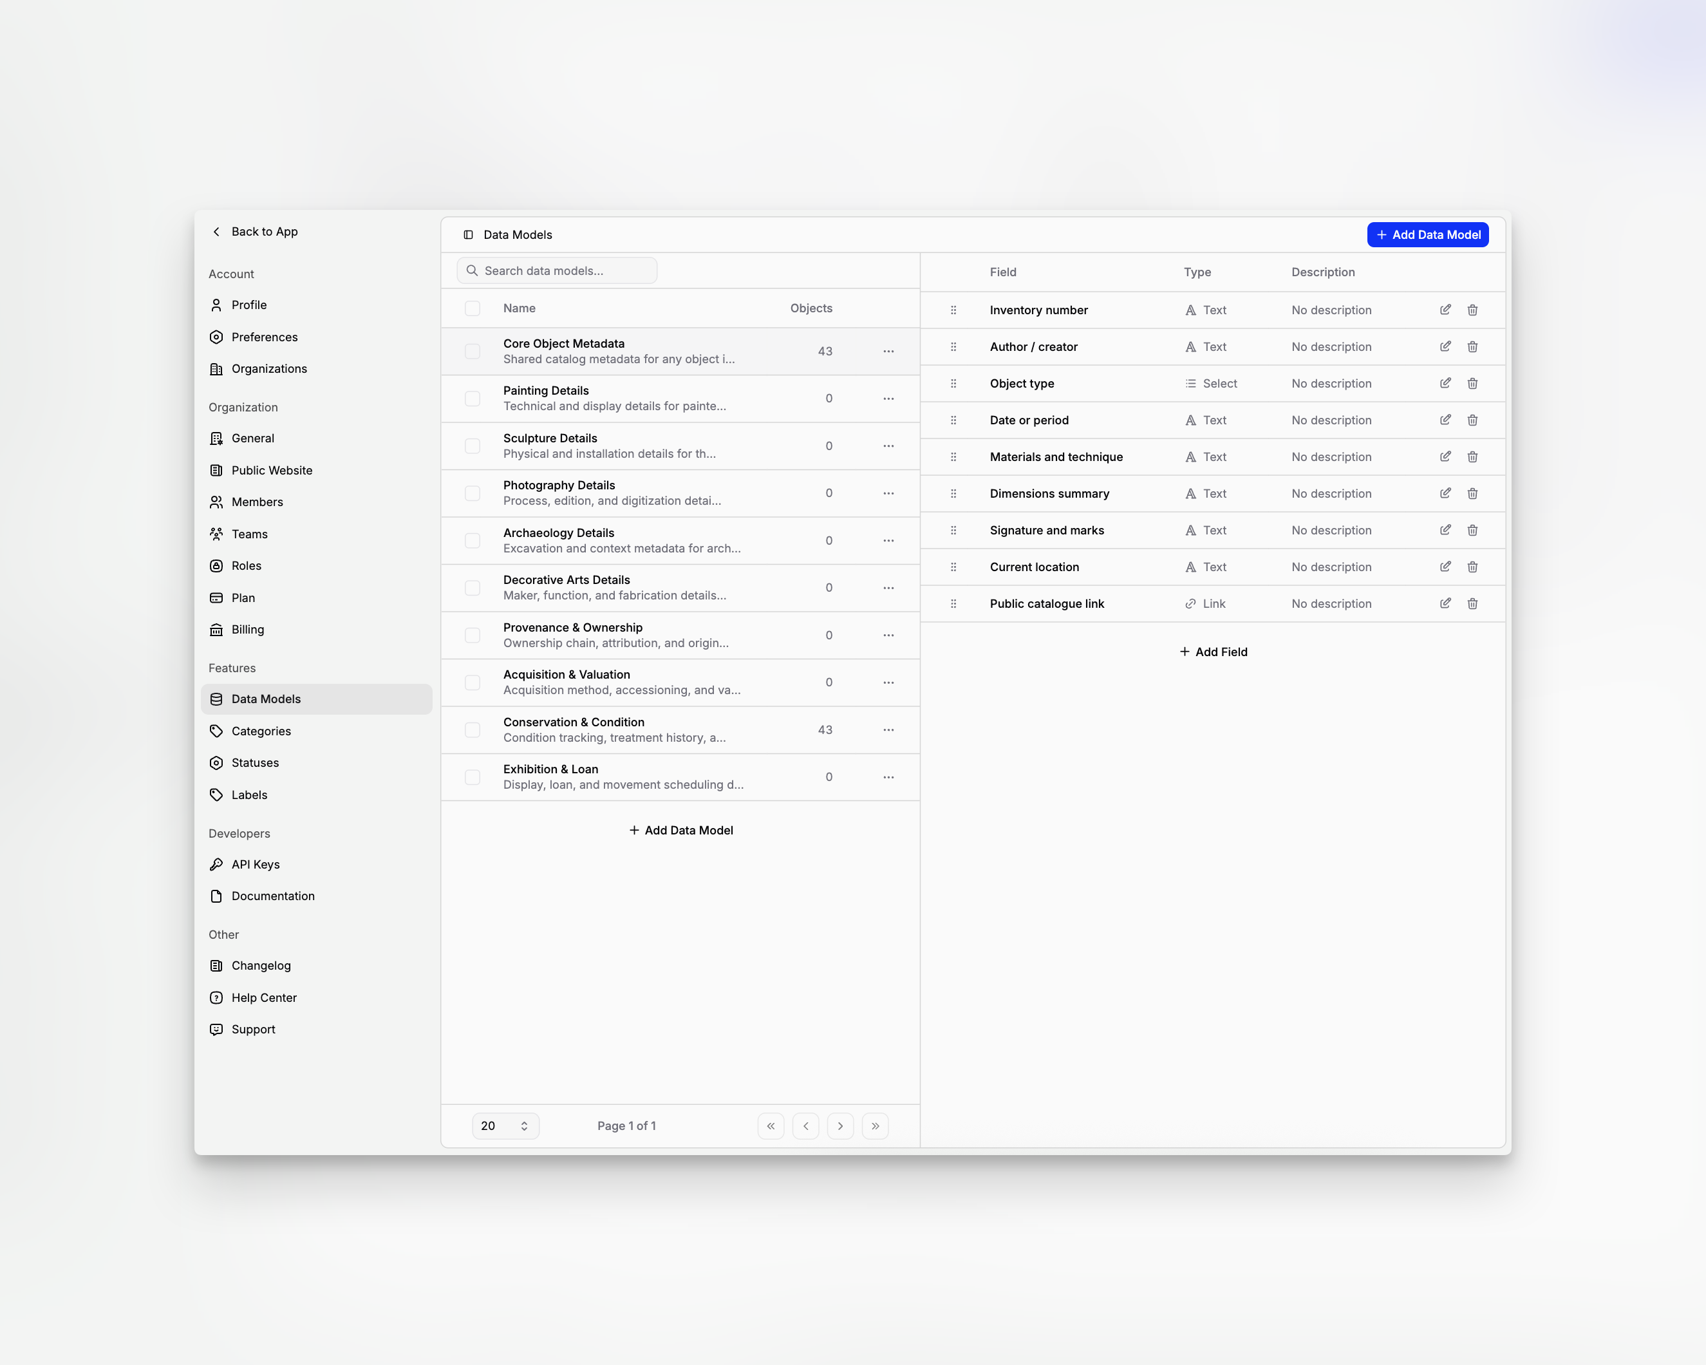Edit the Object type field
Image resolution: width=1706 pixels, height=1365 pixels.
tap(1445, 383)
